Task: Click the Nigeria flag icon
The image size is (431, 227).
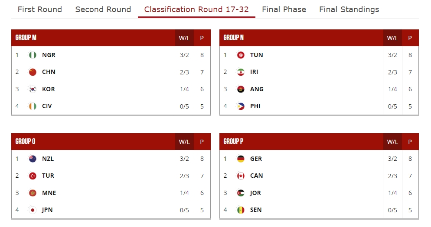Action: click(x=33, y=55)
